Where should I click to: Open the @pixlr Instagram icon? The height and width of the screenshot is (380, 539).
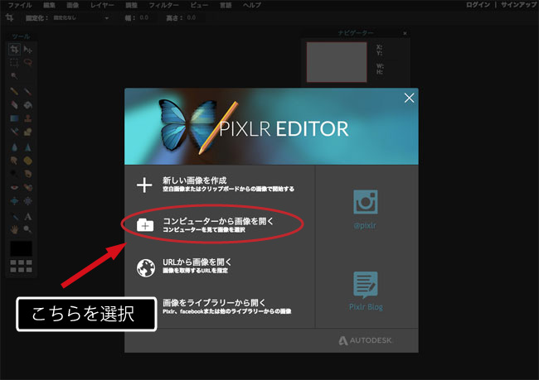[x=366, y=202]
